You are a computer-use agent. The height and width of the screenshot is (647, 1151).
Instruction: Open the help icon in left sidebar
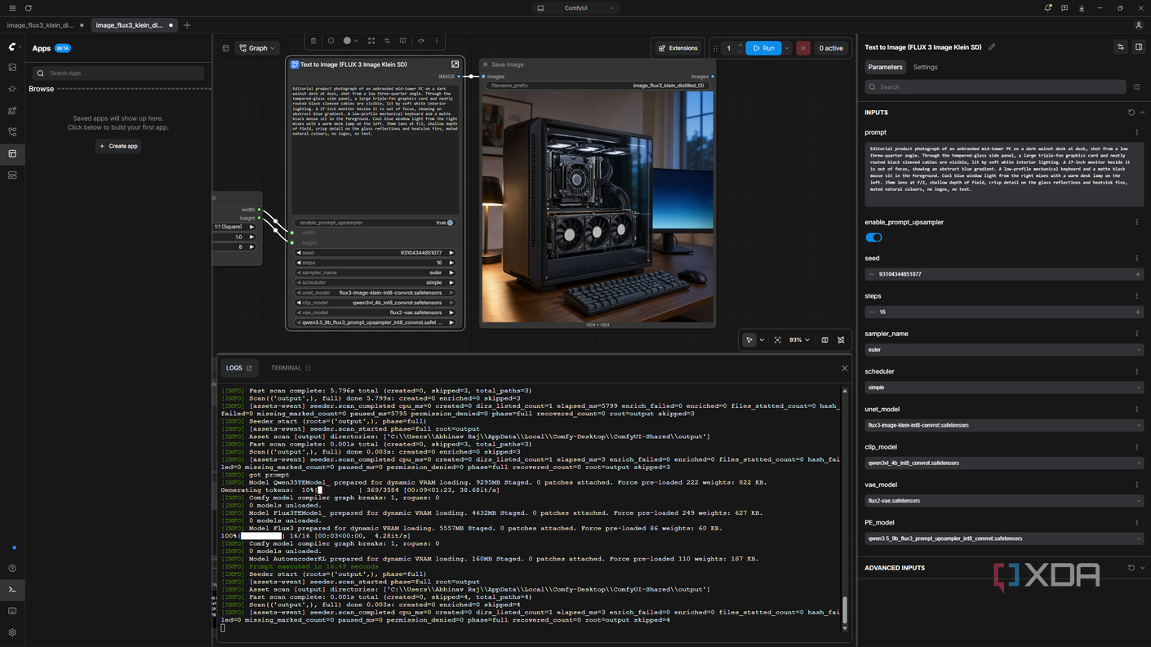coord(12,569)
